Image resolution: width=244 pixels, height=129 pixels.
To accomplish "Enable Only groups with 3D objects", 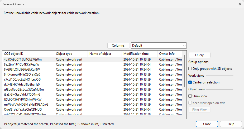I will click(x=190, y=69).
